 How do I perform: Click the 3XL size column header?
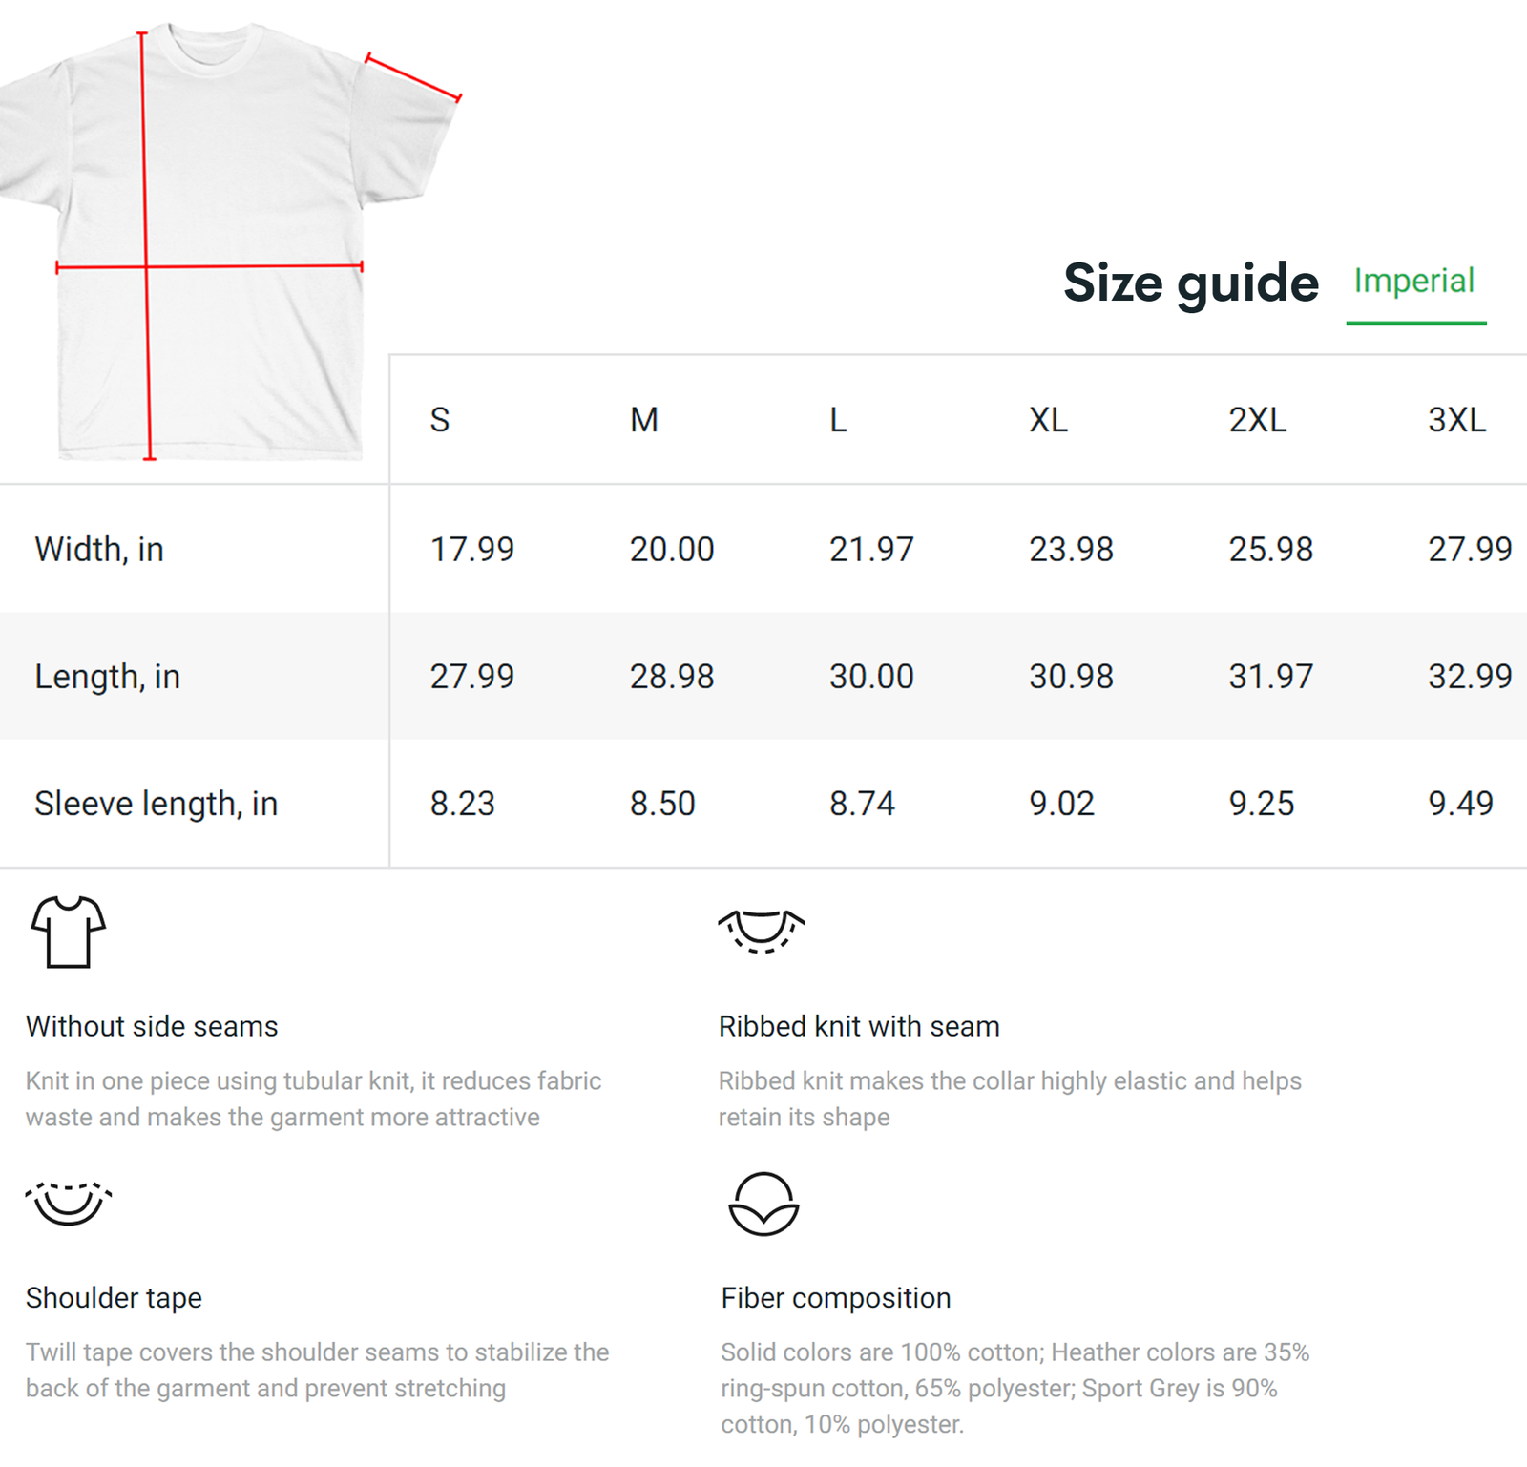coord(1456,420)
